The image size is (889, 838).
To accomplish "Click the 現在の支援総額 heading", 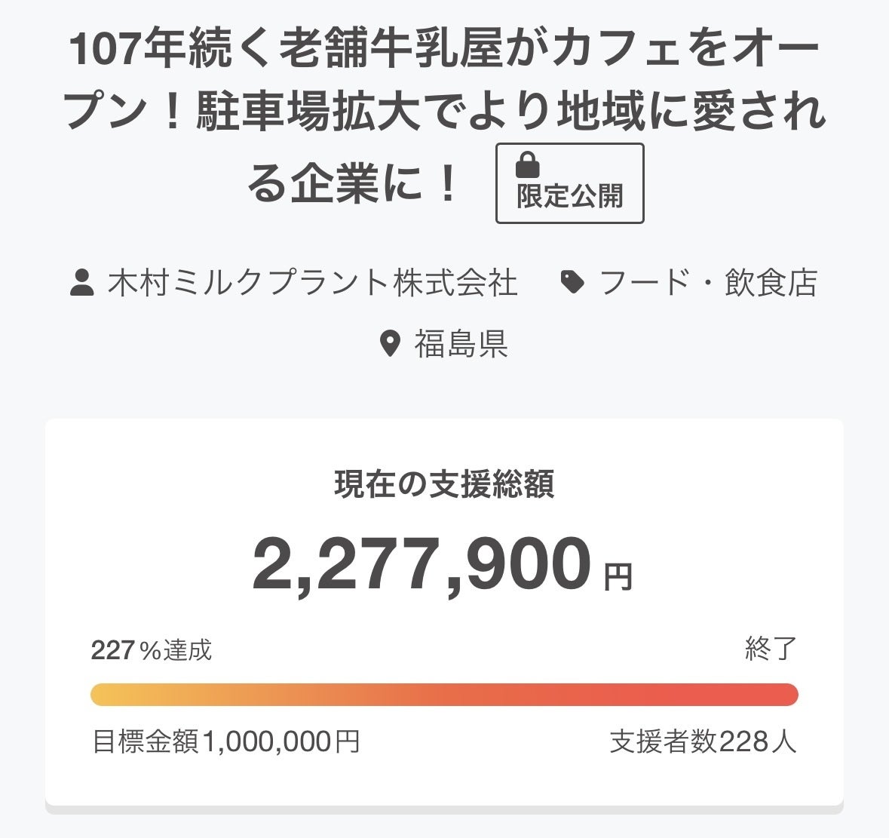I will click(x=444, y=484).
